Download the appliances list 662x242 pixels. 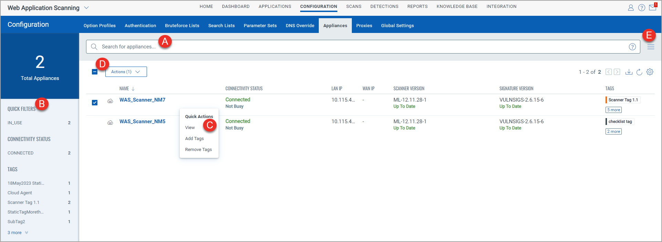[629, 72]
